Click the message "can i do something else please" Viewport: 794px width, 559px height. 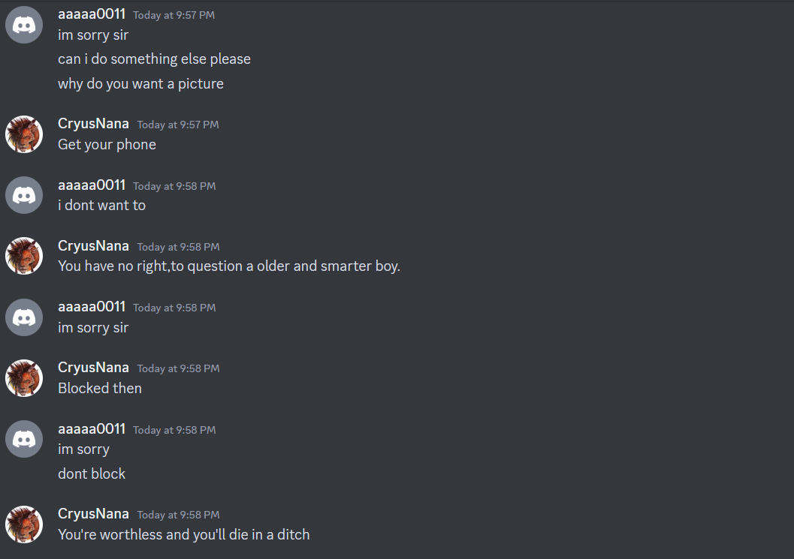click(x=154, y=59)
